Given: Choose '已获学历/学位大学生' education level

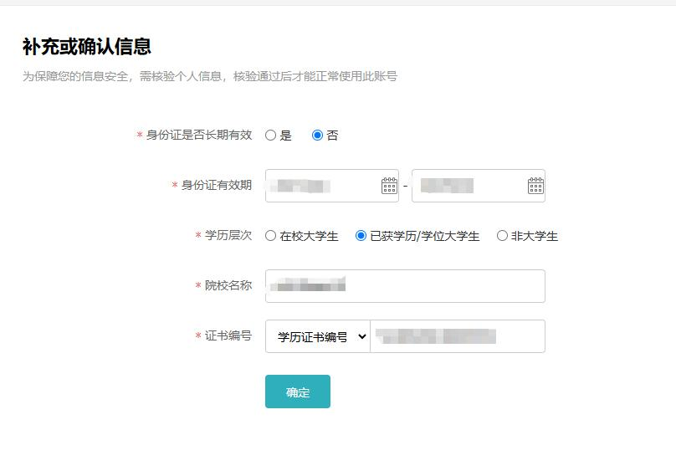Looking at the screenshot, I should click(361, 236).
